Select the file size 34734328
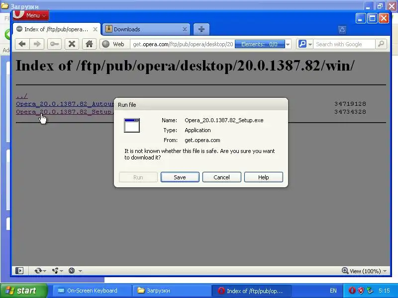The width and height of the screenshot is (398, 298). [350, 112]
